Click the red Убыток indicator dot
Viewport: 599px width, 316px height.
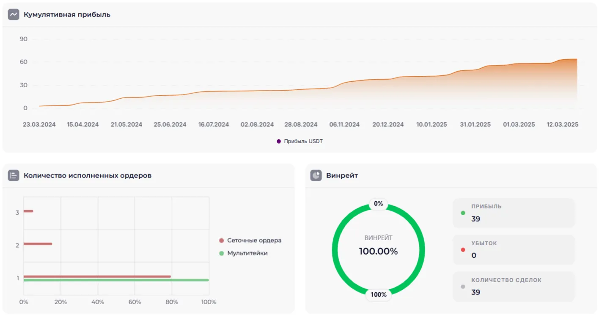click(x=463, y=249)
